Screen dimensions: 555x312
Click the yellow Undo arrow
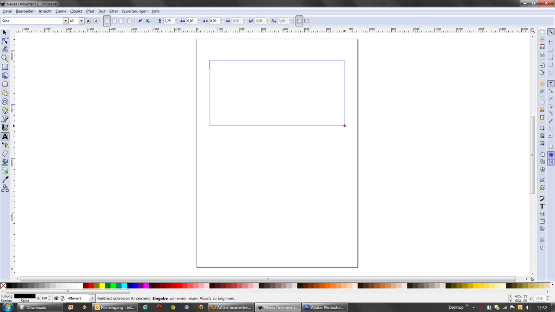[x=542, y=84]
